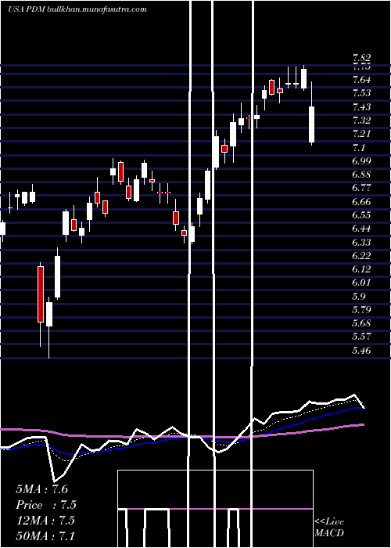This screenshot has width=391, height=548.
Task: Click the Price : 7.5 readout
Action: [46, 505]
